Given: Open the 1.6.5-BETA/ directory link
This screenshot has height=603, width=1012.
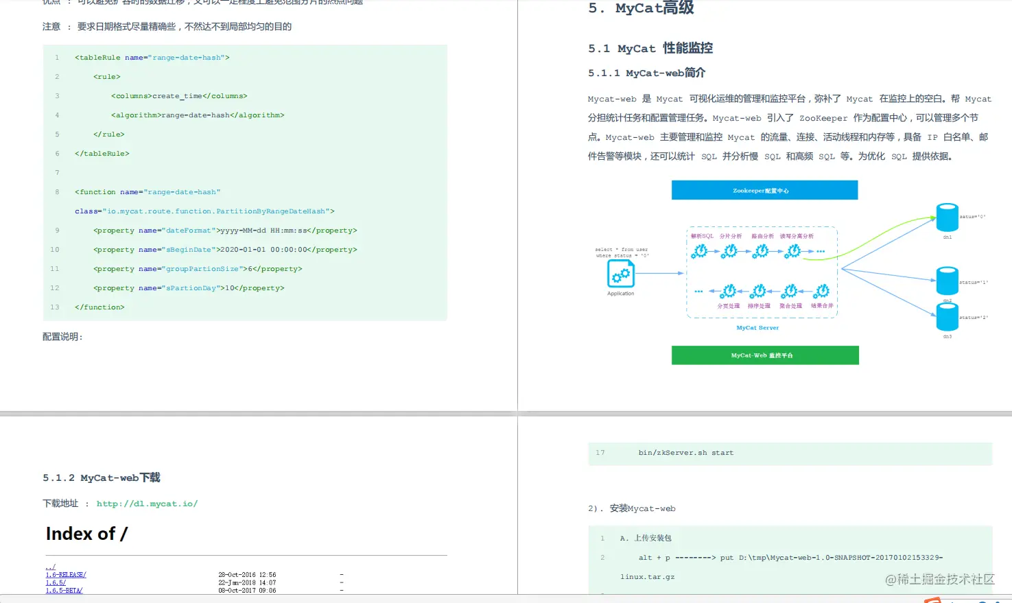Looking at the screenshot, I should 63,589.
